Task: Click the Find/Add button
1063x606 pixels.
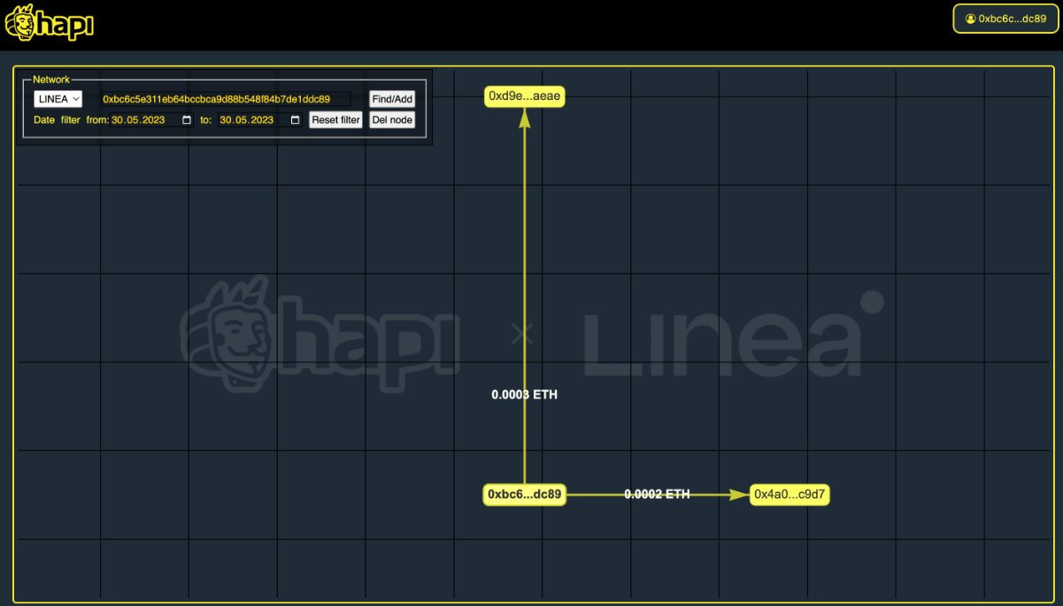Action: (x=392, y=99)
